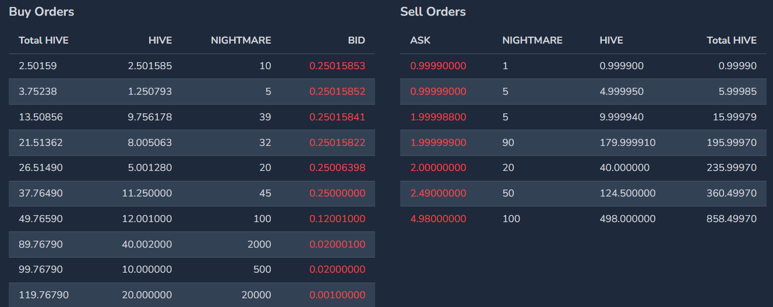Select the 0.00100000 bid price
Viewport: 773px width, 307px height.
pyautogui.click(x=337, y=295)
